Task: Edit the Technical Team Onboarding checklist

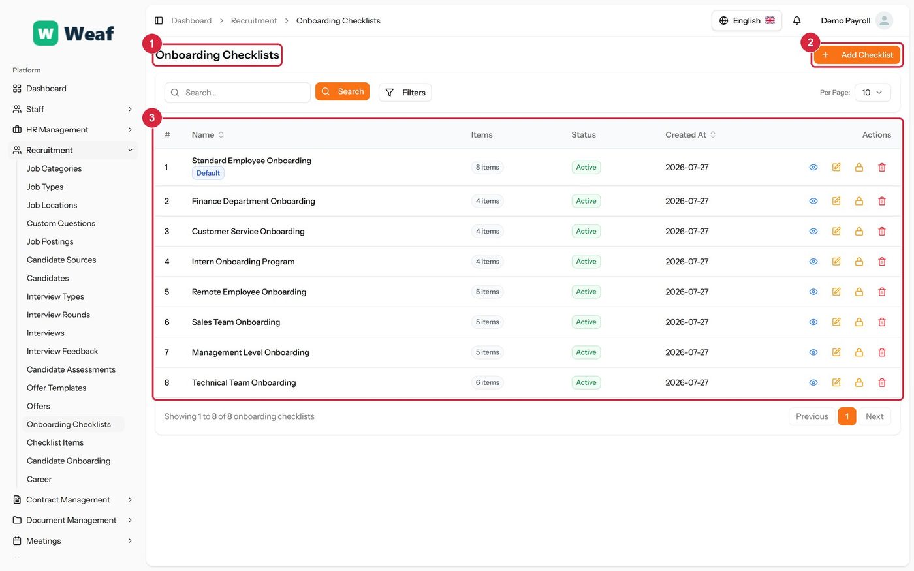Action: click(836, 383)
